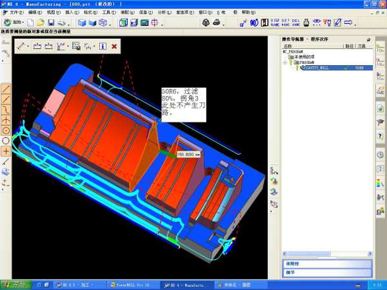Select the circle curve tool in left toolbar
This screenshot has height=290, width=387.
pos(6,140)
